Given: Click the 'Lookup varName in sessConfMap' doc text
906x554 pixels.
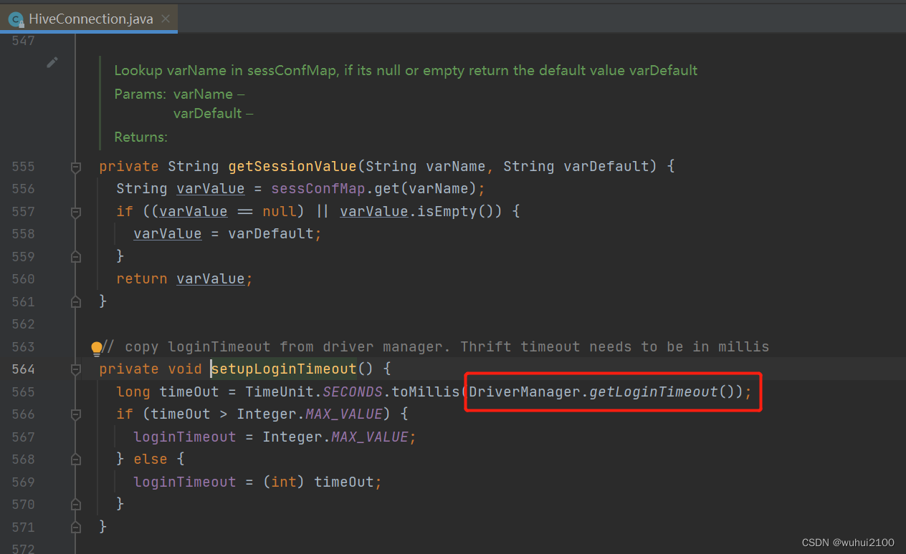Looking at the screenshot, I should [406, 70].
